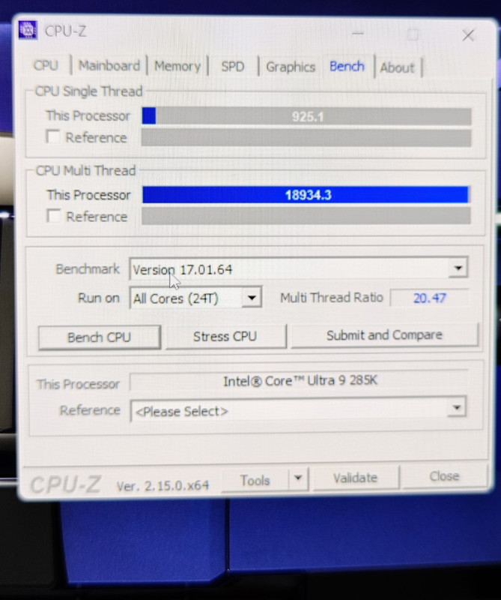Click the Ver. 2.15.0.x64 version text
Viewport: 501px width, 600px height.
point(163,485)
